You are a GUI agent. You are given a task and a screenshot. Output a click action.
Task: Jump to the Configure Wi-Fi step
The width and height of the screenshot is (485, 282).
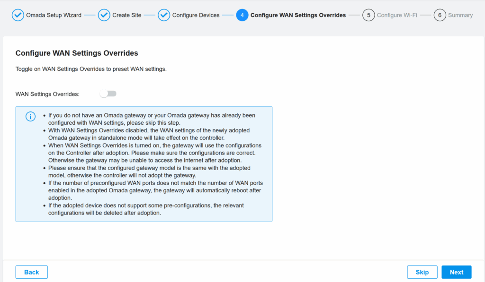point(397,15)
